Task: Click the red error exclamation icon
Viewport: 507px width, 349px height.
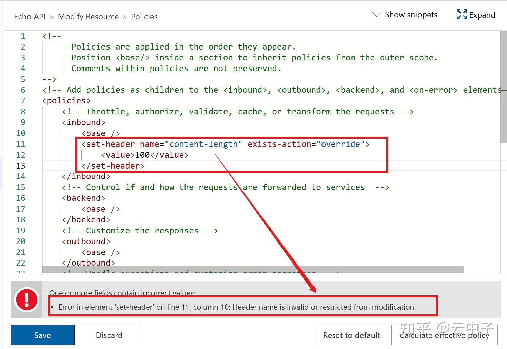Action: tap(27, 300)
